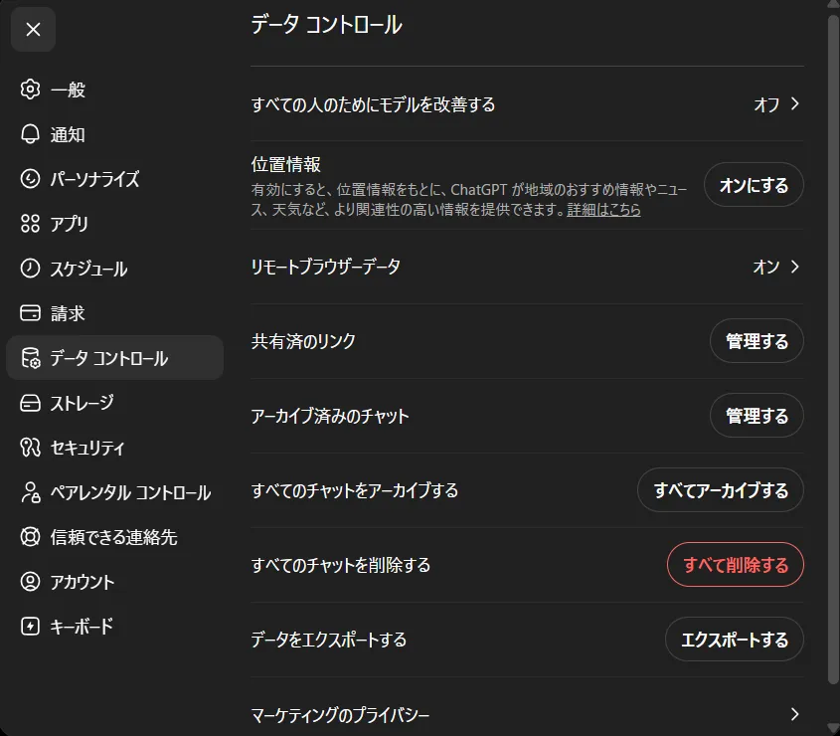Click オンにする for 位置情報
Image resolution: width=840 pixels, height=736 pixels.
[754, 185]
